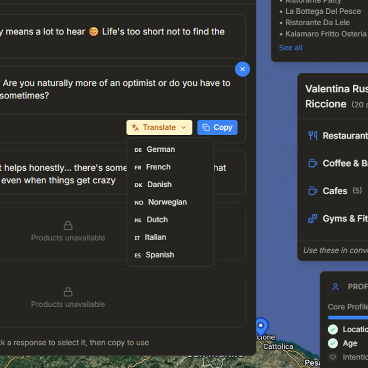Screen dimensions: 368x368
Task: Click the Gyms dumbbell icon
Action: click(x=313, y=218)
